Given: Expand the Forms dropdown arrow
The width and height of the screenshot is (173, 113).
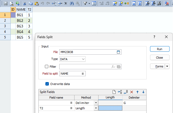Looking at the screenshot, I should click(167, 66).
